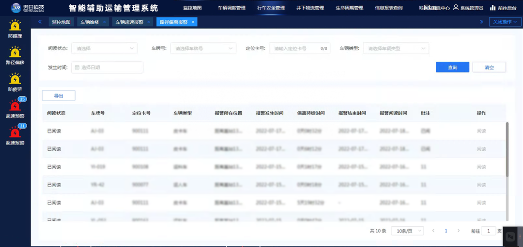
Task: Click the next page arrow in pagination
Action: point(459,231)
